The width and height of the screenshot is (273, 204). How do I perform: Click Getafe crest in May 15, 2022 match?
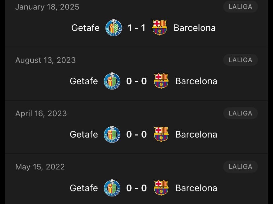tap(112, 188)
